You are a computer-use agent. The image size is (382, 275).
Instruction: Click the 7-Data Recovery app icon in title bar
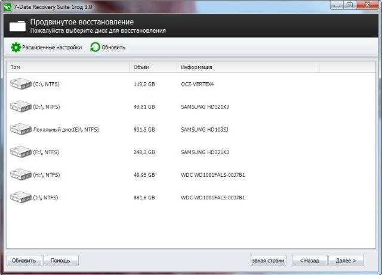7,7
